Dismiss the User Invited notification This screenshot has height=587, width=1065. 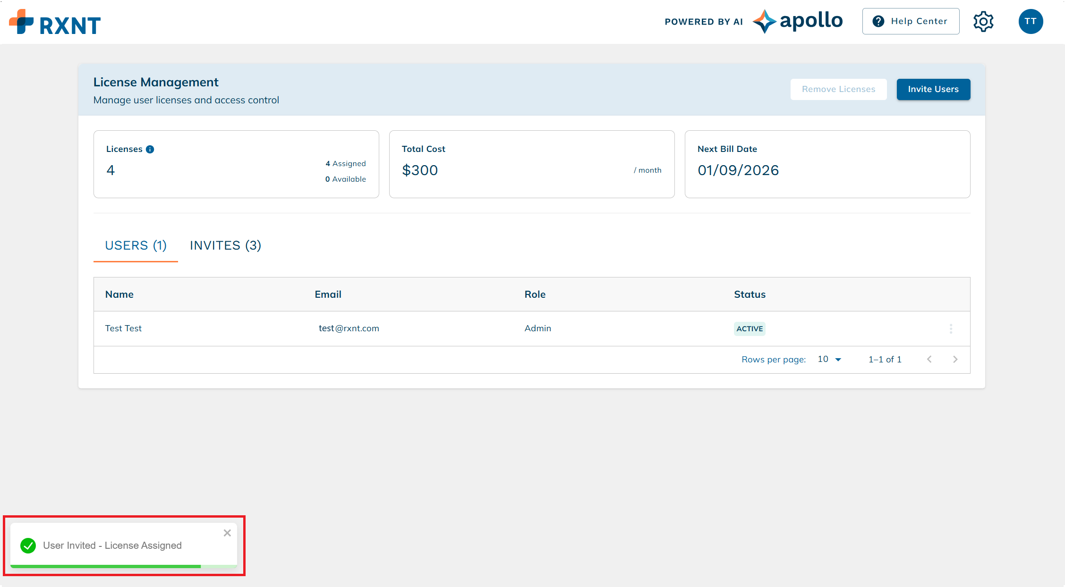[227, 533]
